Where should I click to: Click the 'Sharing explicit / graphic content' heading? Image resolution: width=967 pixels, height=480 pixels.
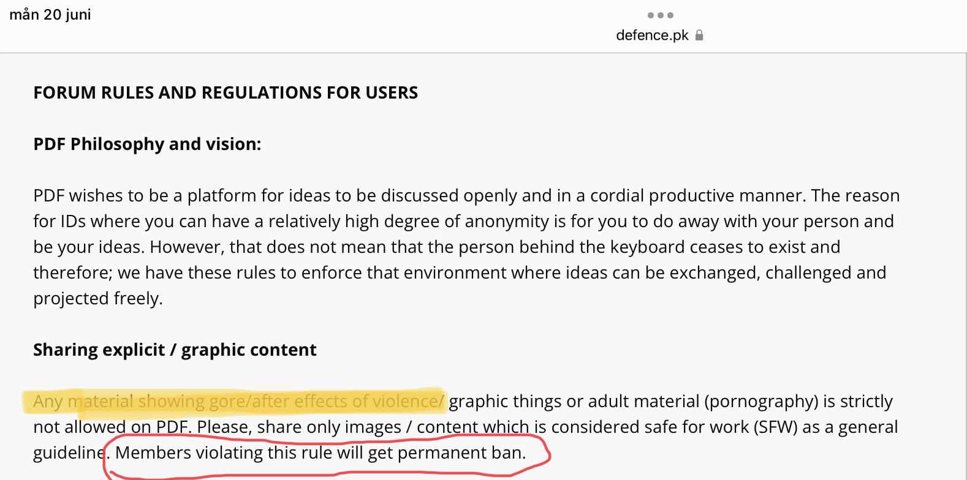pyautogui.click(x=175, y=350)
